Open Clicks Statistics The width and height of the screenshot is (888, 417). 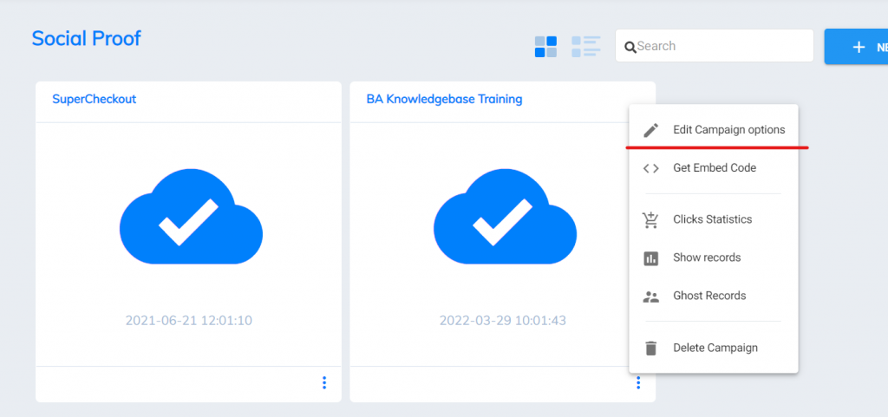[x=714, y=219]
